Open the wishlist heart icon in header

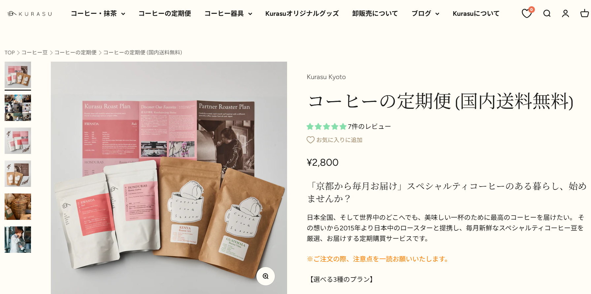(527, 13)
